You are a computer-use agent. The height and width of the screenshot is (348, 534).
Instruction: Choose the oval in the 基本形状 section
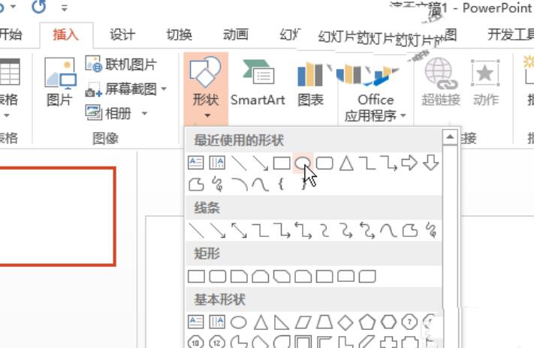[x=238, y=322]
